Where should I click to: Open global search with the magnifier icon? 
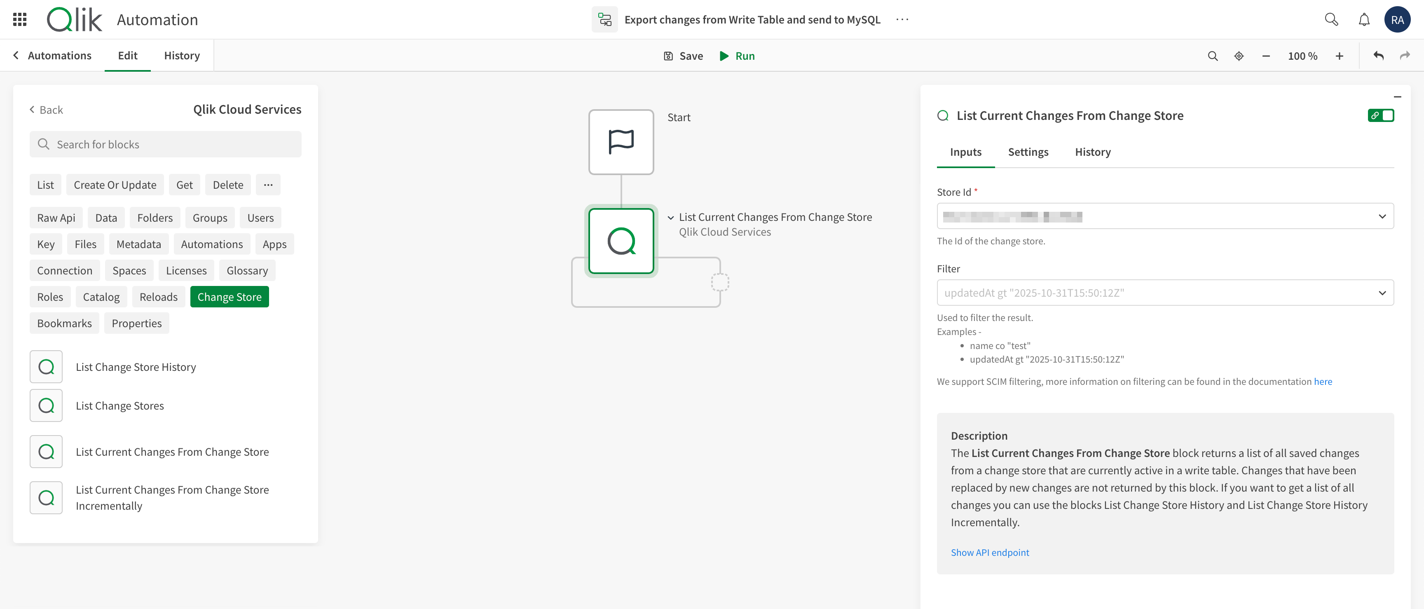(x=1332, y=19)
